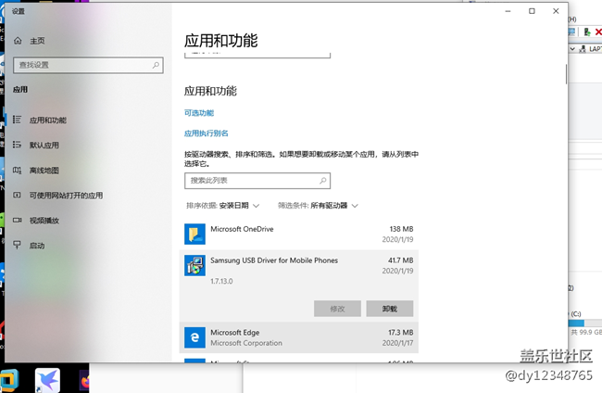Click the 启动 icon in sidebar

click(x=17, y=245)
